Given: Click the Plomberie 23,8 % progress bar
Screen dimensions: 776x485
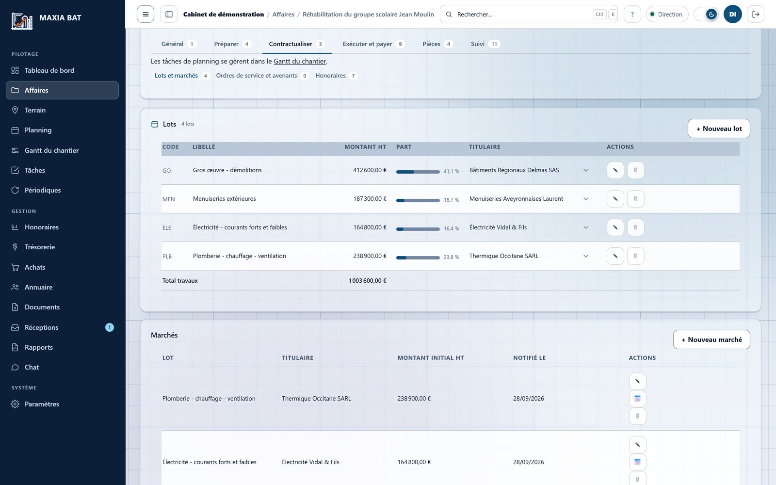Looking at the screenshot, I should click(x=418, y=258).
